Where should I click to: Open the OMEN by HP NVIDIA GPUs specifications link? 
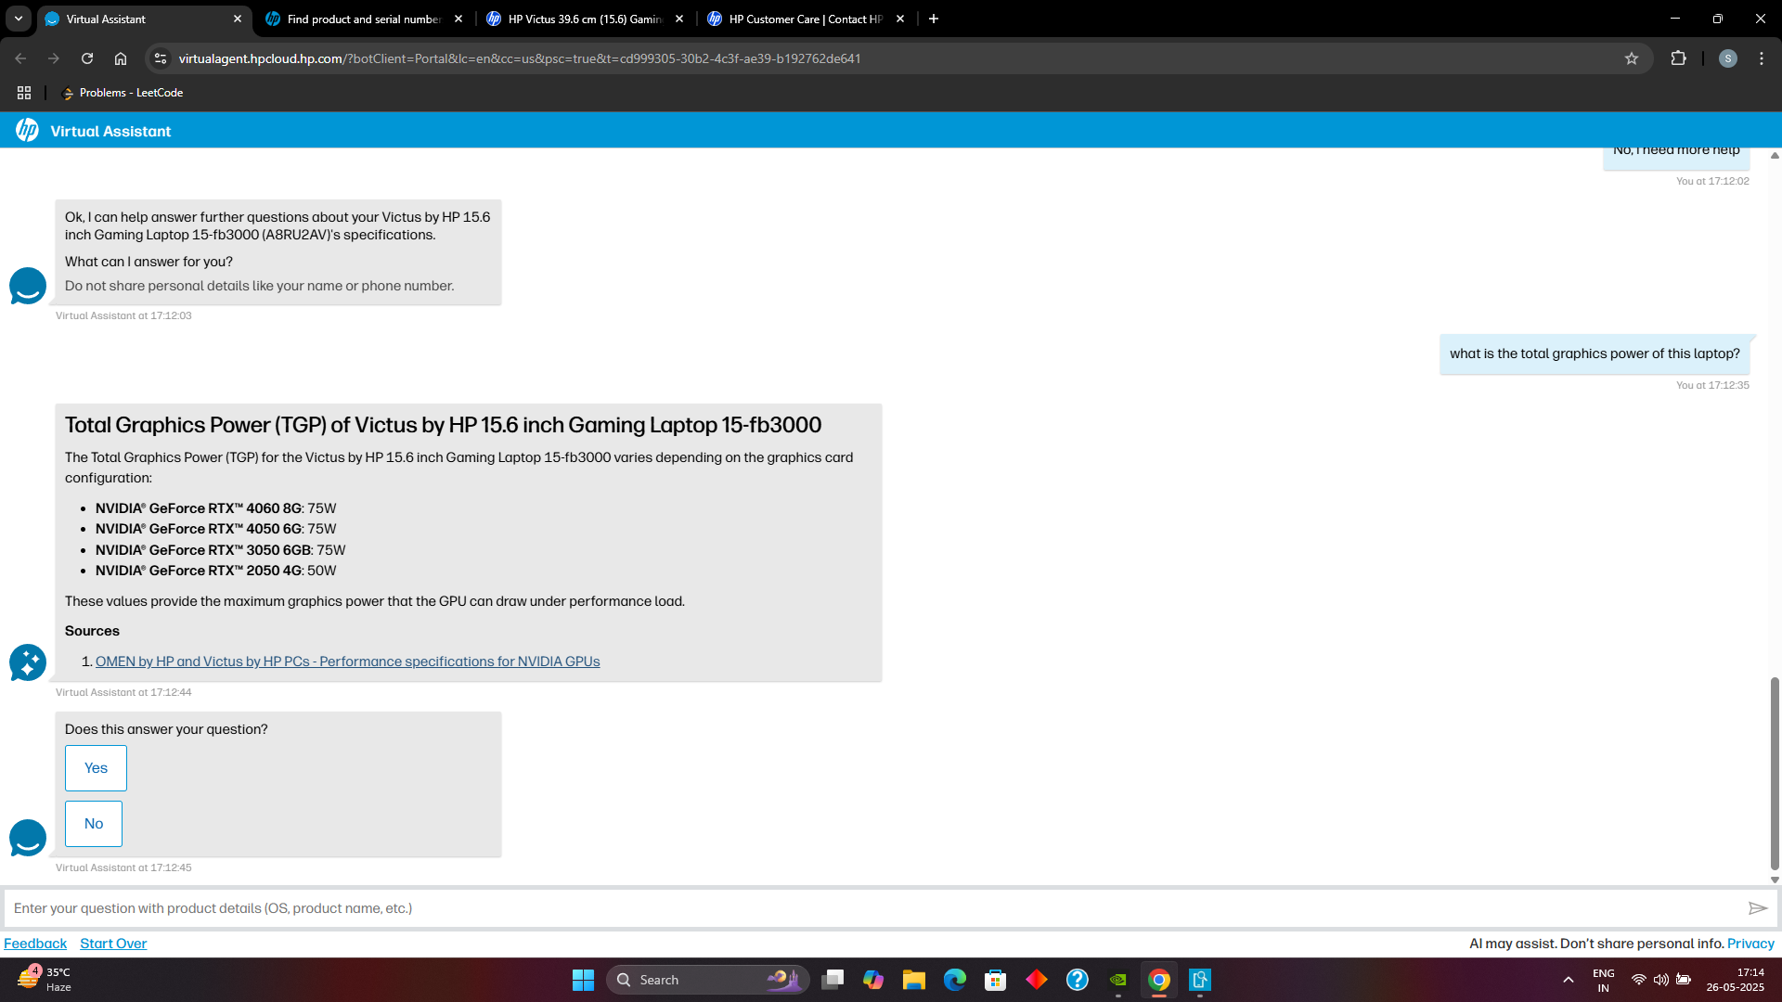pos(347,662)
